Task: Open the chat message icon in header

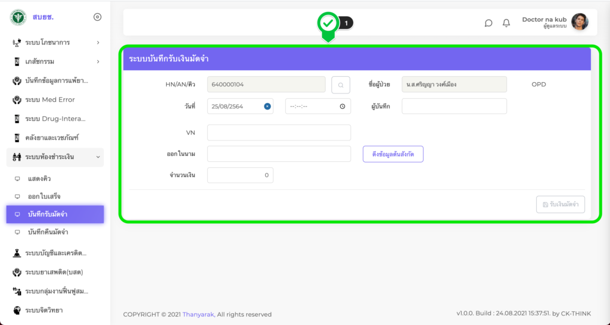Action: click(488, 23)
